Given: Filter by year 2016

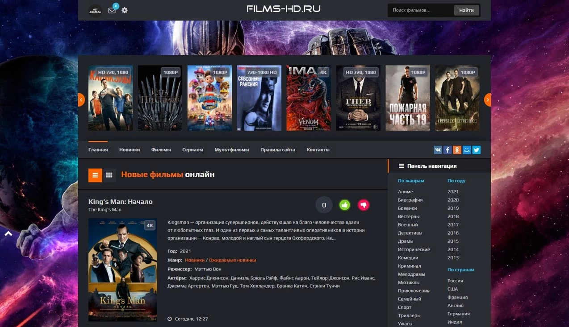Looking at the screenshot, I should coord(453,233).
